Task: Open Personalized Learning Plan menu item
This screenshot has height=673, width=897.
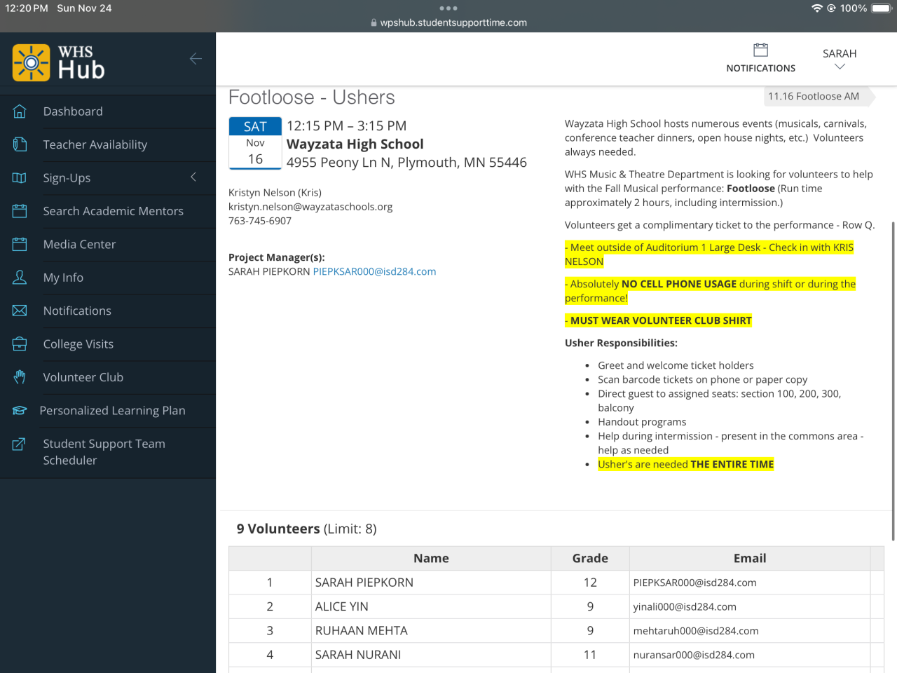Action: tap(108, 411)
